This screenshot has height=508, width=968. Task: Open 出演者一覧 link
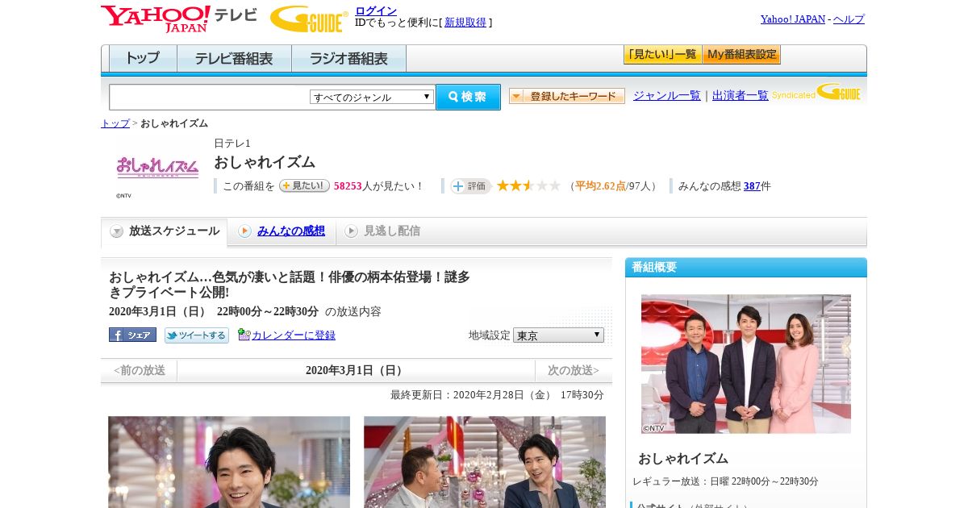(741, 95)
